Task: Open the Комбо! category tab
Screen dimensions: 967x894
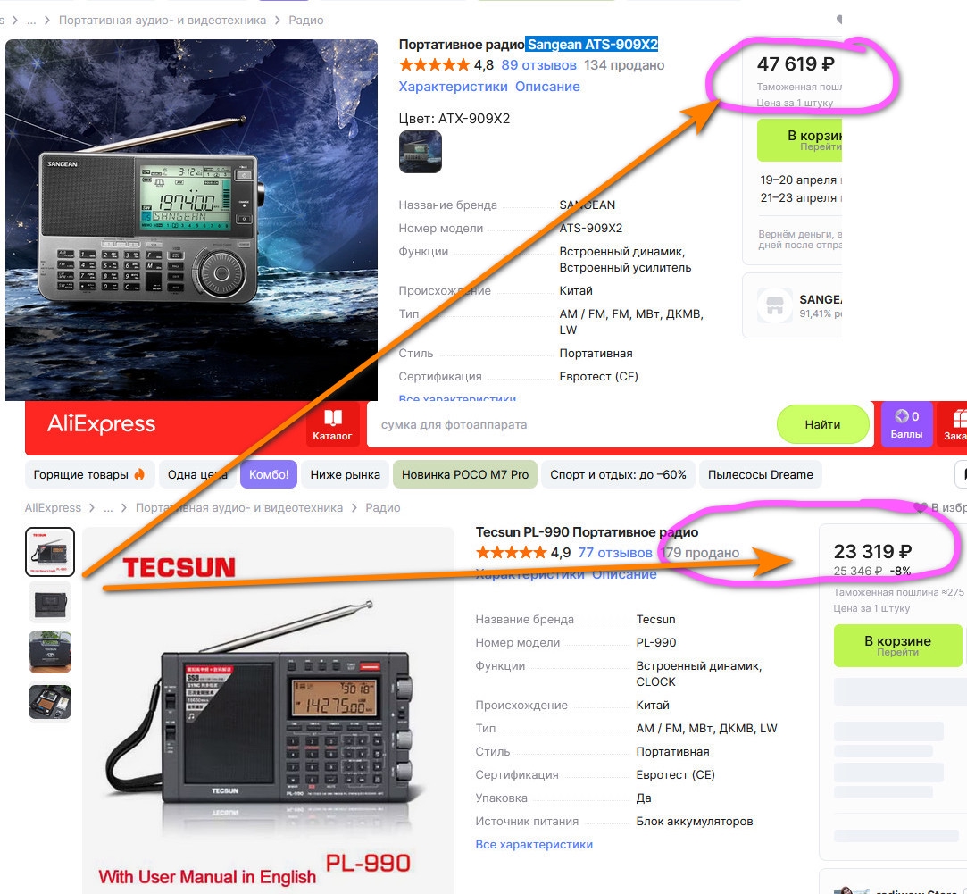Action: pos(269,474)
